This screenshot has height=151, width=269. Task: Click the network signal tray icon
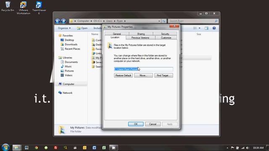pyautogui.click(x=243, y=148)
